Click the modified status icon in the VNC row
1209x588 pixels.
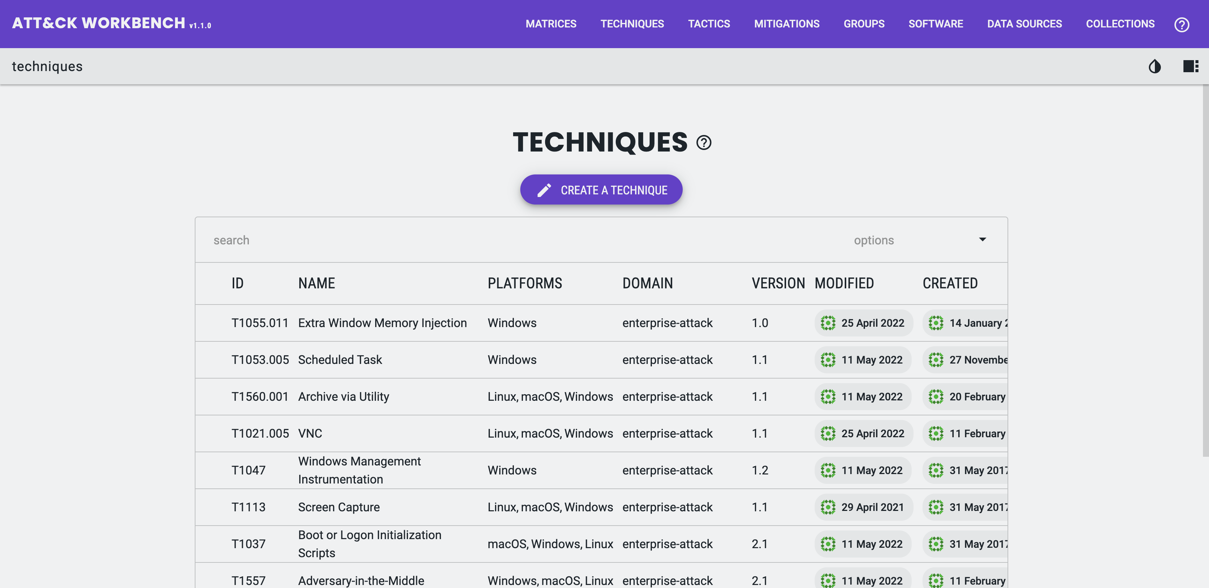[828, 433]
